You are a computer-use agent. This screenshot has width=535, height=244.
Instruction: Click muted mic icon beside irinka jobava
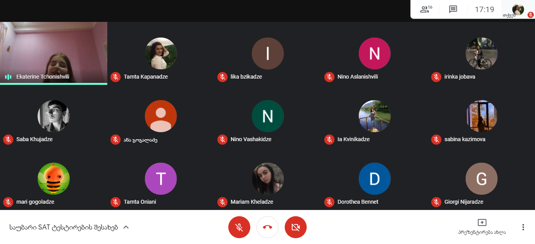point(436,77)
